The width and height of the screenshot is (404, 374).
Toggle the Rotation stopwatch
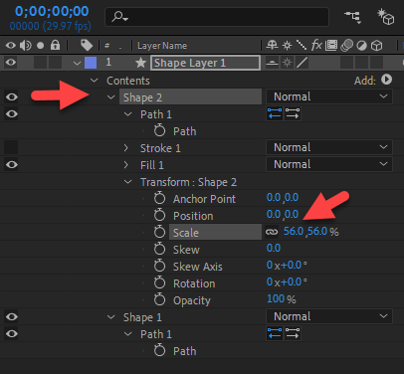[x=159, y=282]
